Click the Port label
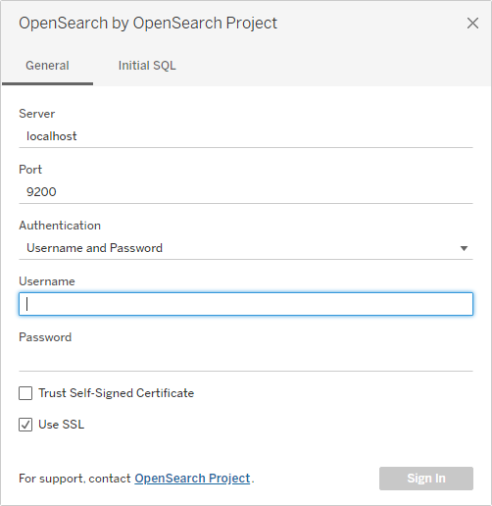 click(30, 170)
